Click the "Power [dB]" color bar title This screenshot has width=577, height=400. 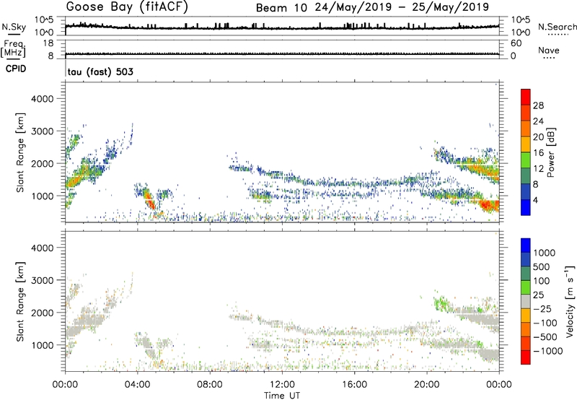point(550,152)
